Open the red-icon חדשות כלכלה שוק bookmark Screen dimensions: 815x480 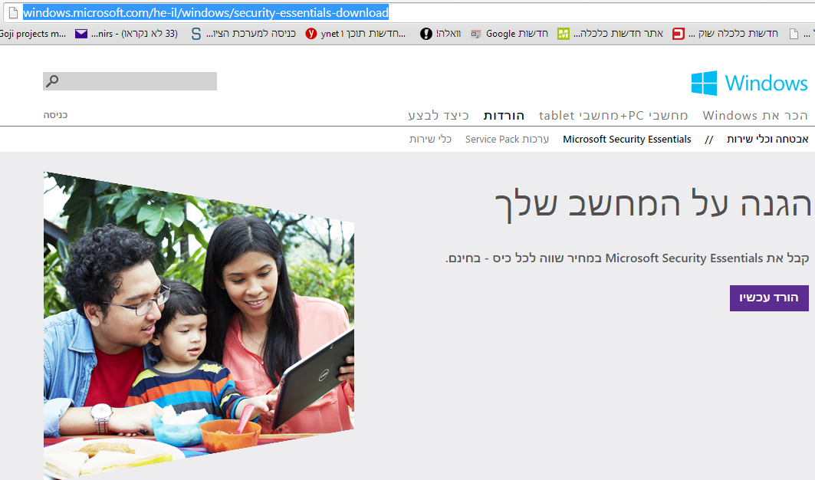coord(725,34)
